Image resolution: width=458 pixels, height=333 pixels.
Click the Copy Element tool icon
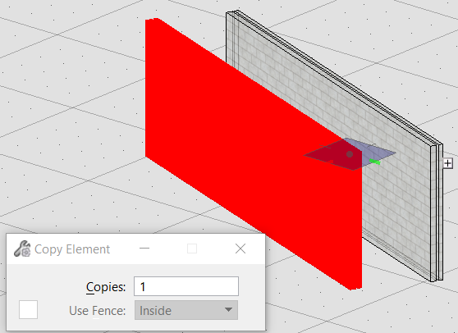tap(22, 249)
